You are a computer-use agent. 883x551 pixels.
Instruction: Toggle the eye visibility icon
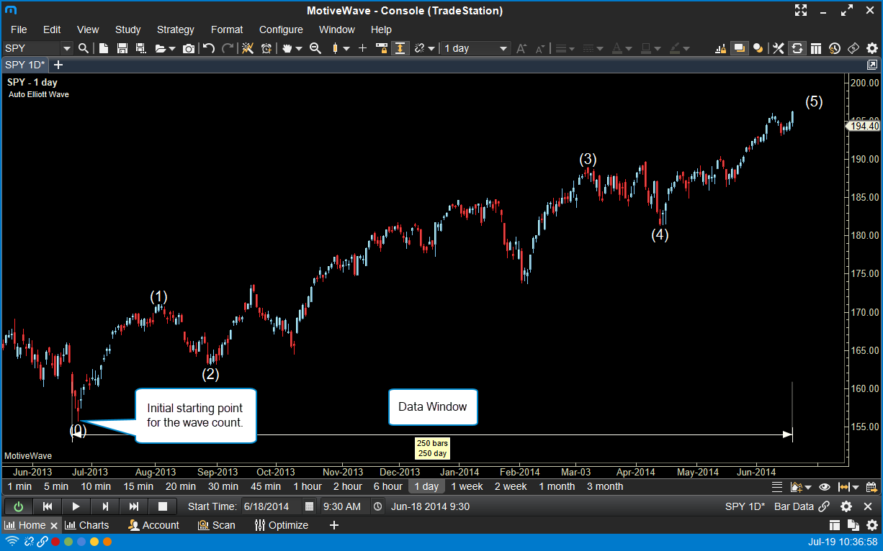[825, 487]
